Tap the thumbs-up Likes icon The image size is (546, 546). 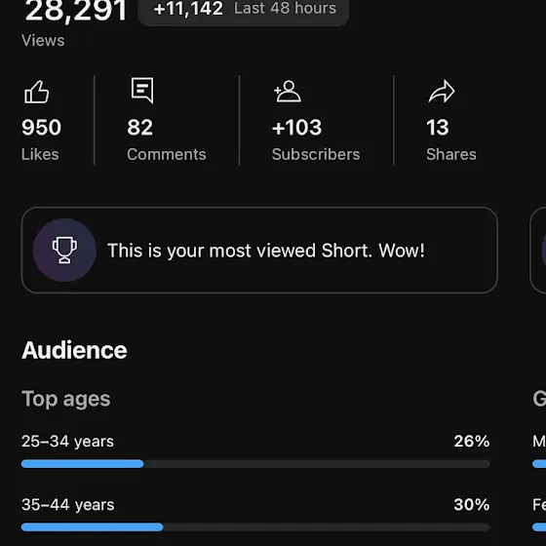37,92
